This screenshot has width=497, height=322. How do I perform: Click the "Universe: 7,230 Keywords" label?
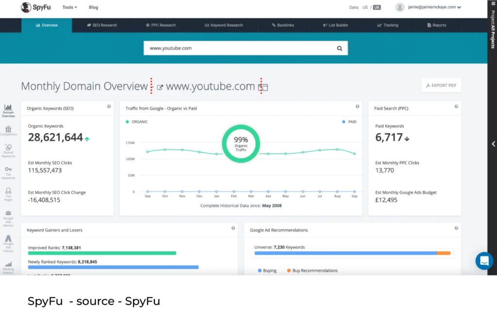[x=279, y=247]
